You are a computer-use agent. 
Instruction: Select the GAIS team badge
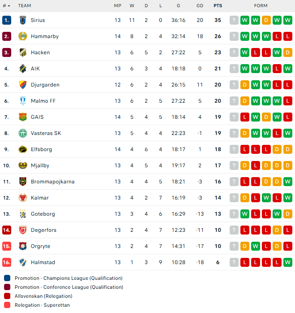click(x=23, y=117)
